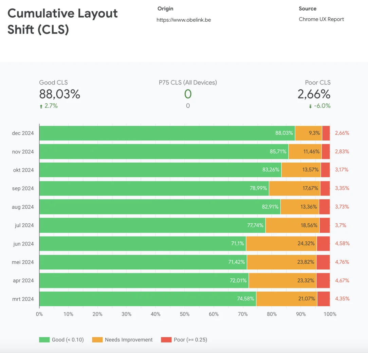Click the green Good legend swatch
The image size is (368, 353).
44,340
